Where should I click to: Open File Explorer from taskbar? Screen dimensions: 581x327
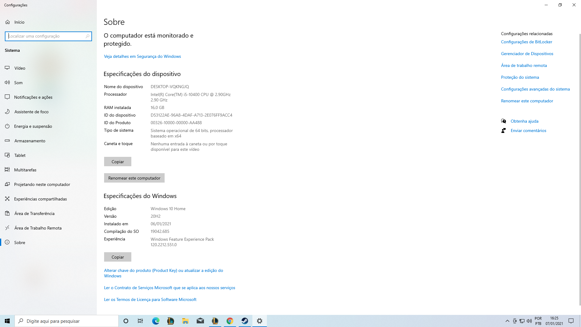pos(185,321)
